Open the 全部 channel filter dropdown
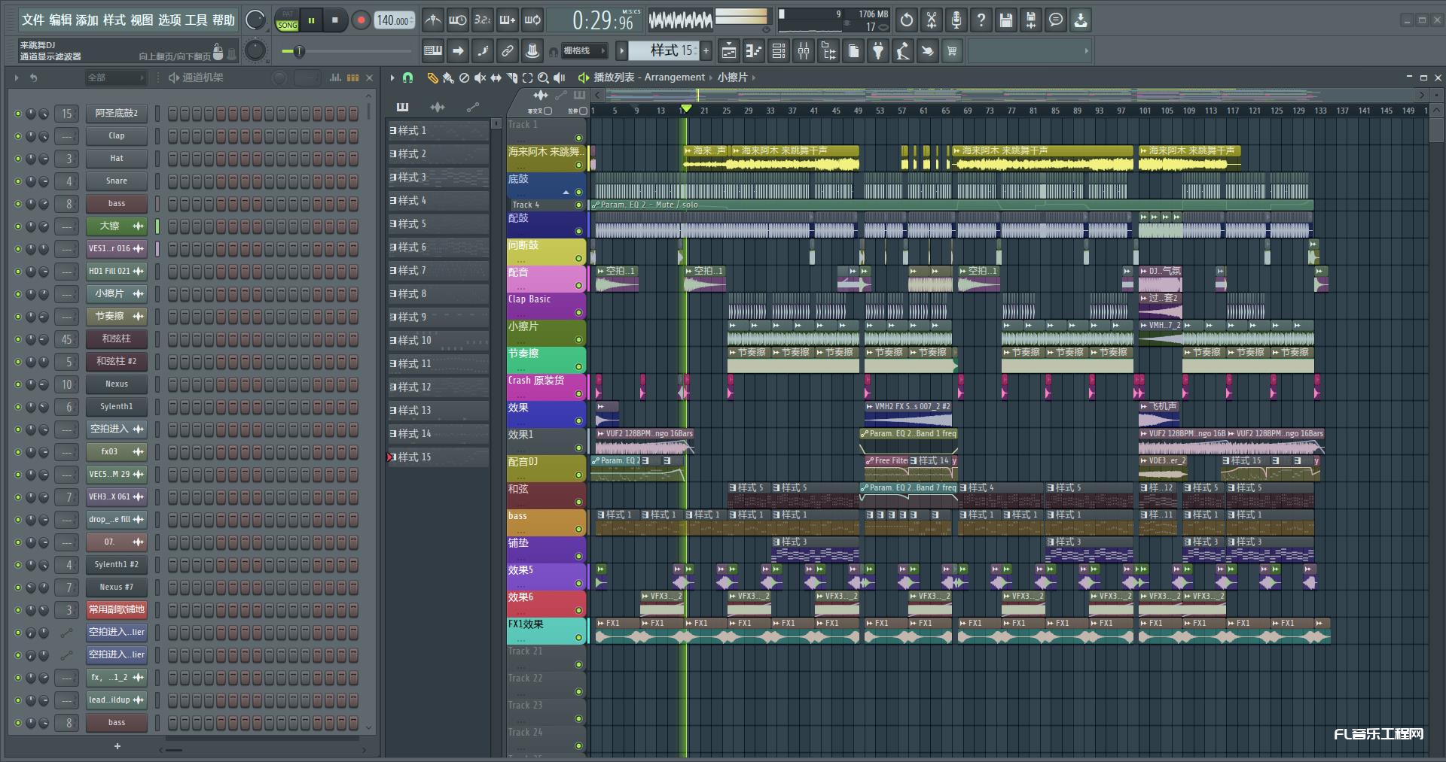Screen dimensions: 1446x762 pyautogui.click(x=114, y=77)
